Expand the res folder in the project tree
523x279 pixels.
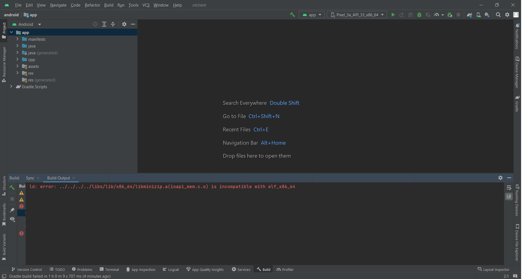[17, 73]
